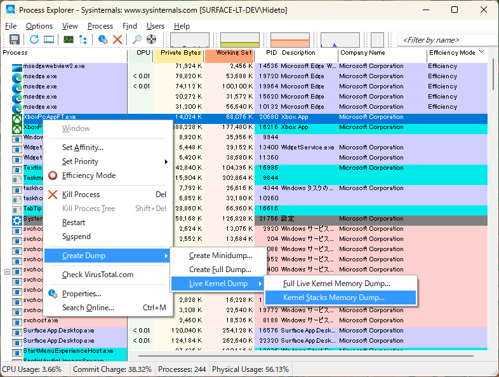Select Create Full Dump option
Viewport: 499px width, 377px height.
pyautogui.click(x=218, y=270)
